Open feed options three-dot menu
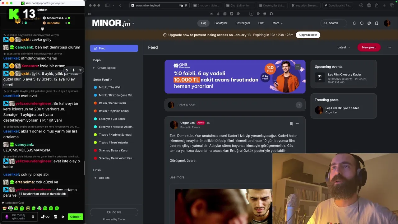This screenshot has height=224, width=398. (389, 47)
